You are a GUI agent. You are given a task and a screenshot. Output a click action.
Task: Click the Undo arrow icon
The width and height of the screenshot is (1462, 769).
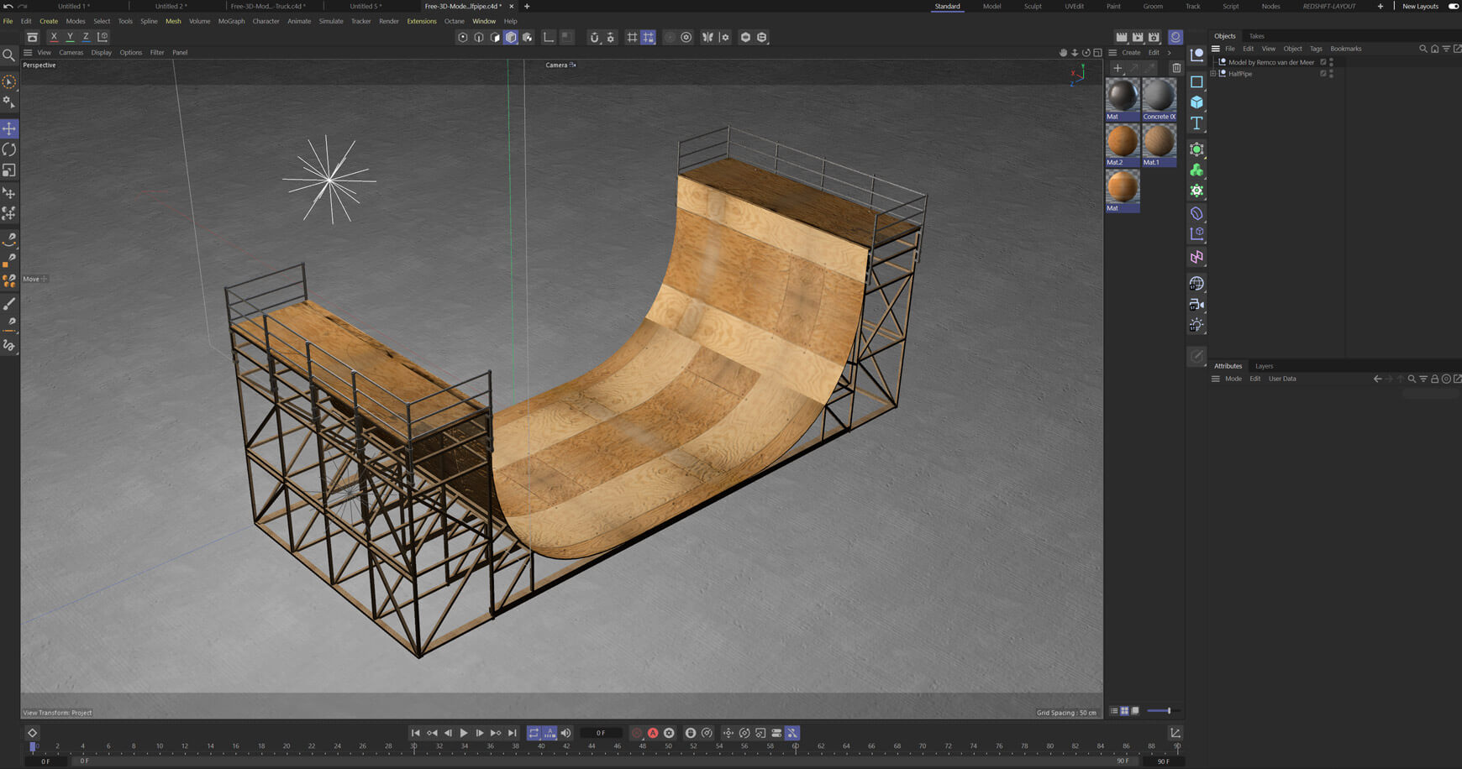[8, 6]
